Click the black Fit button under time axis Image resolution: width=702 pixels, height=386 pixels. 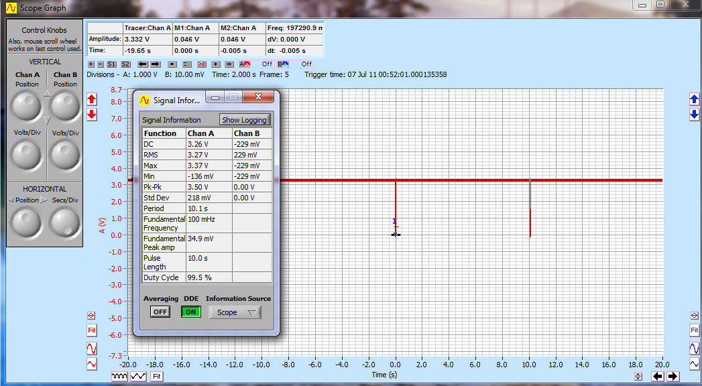click(156, 377)
